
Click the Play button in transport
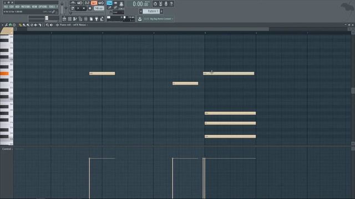pos(78,8)
